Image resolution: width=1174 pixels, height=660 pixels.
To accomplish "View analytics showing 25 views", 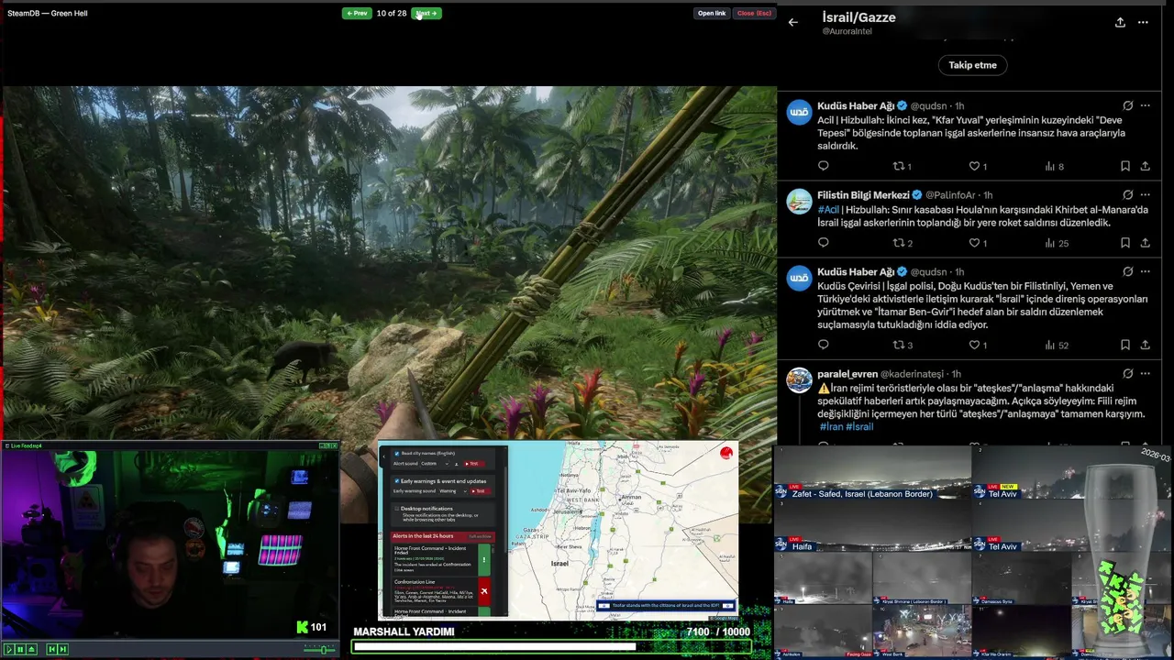I will click(1057, 243).
